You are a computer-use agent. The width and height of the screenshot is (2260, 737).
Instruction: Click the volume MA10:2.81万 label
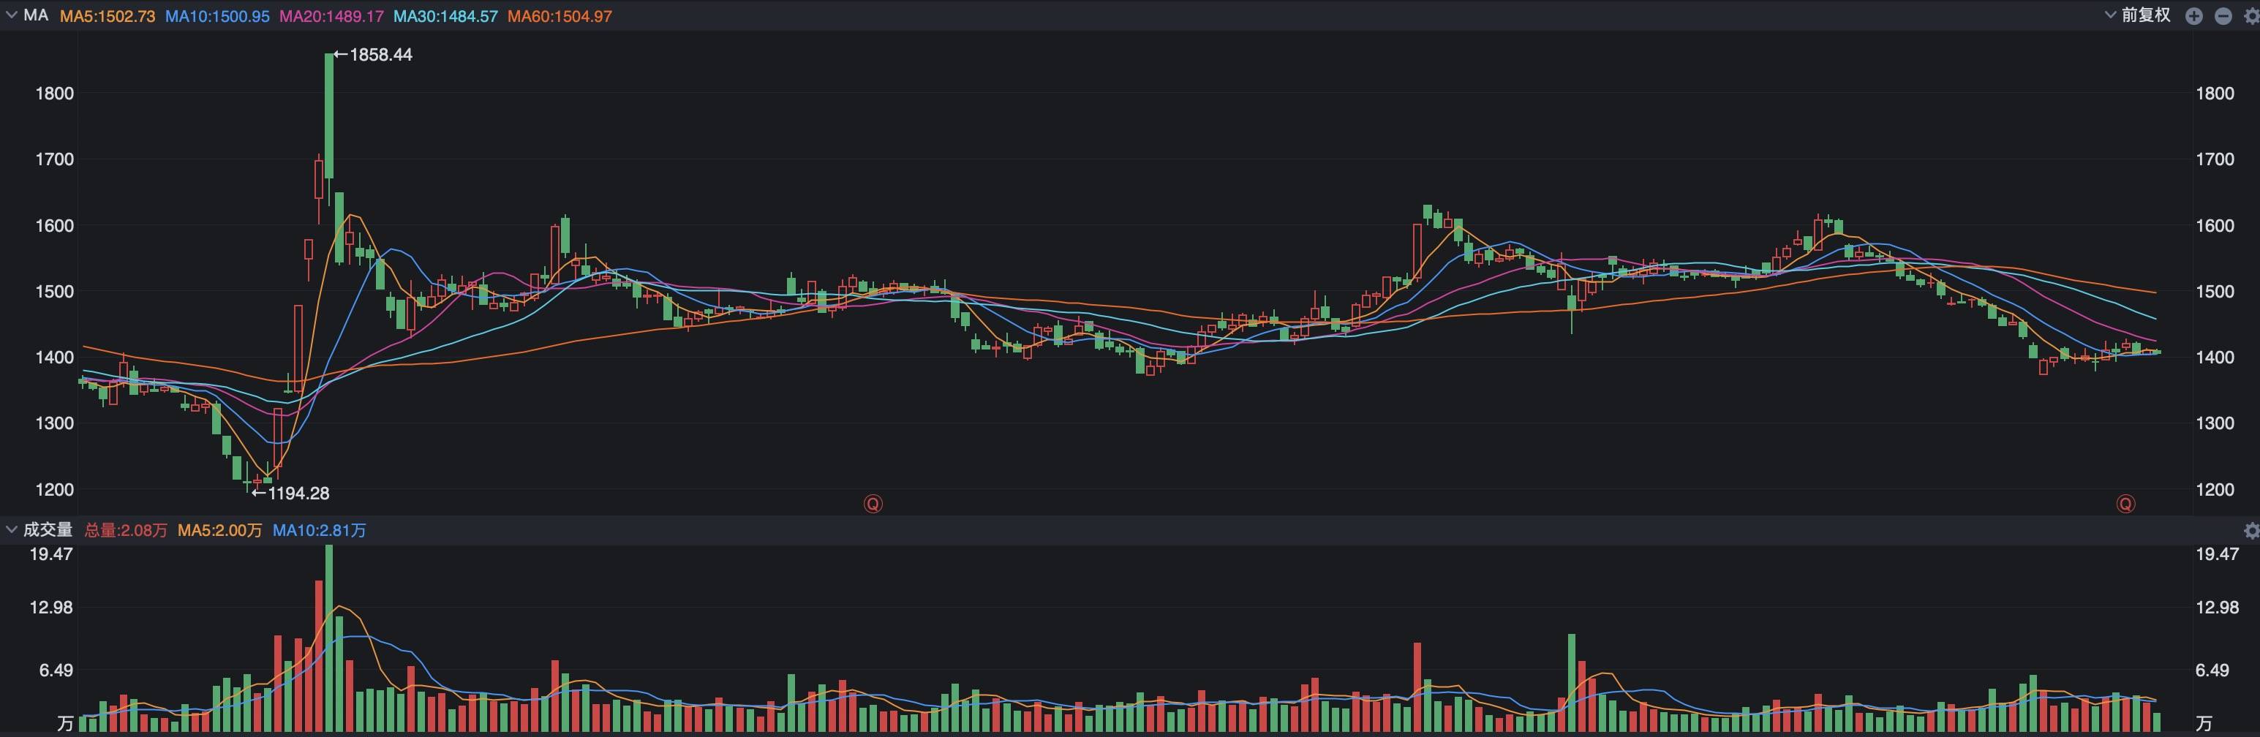[318, 530]
